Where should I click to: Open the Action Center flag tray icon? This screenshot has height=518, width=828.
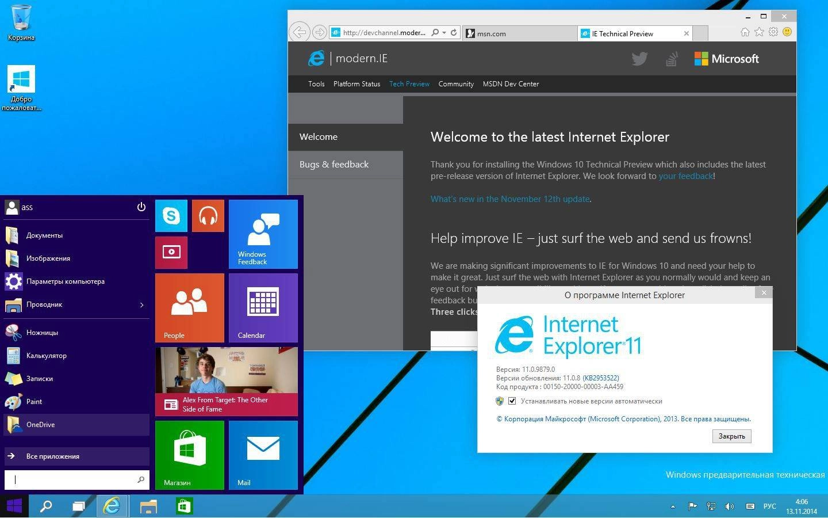point(692,506)
